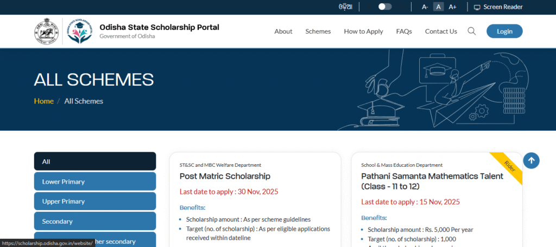Open the Screen Reader option
The height and width of the screenshot is (247, 556).
(498, 7)
